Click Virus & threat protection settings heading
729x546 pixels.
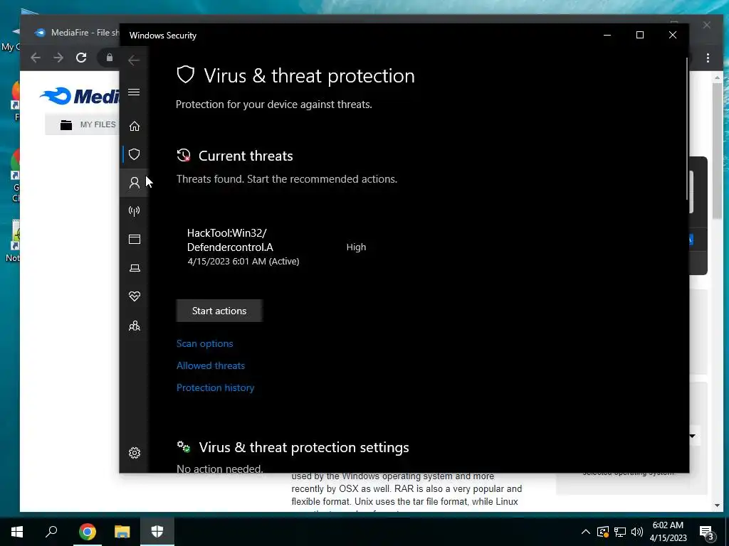point(304,447)
